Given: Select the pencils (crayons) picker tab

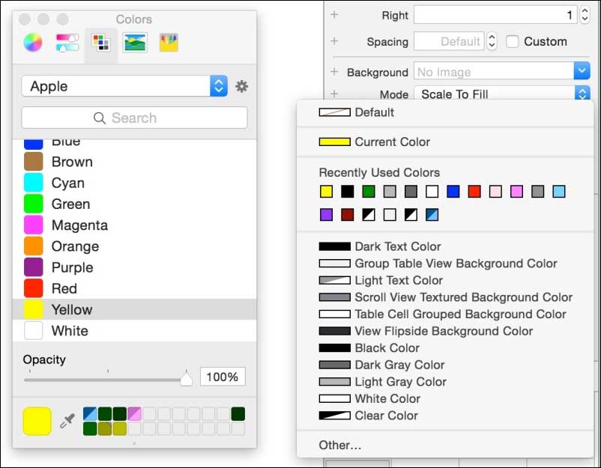Looking at the screenshot, I should 169,43.
